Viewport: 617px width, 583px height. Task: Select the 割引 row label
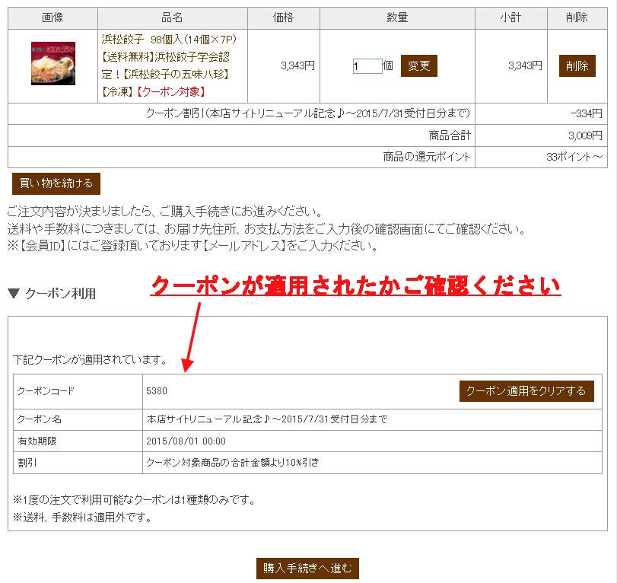[27, 463]
